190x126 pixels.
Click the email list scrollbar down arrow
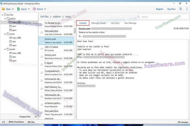point(75,118)
